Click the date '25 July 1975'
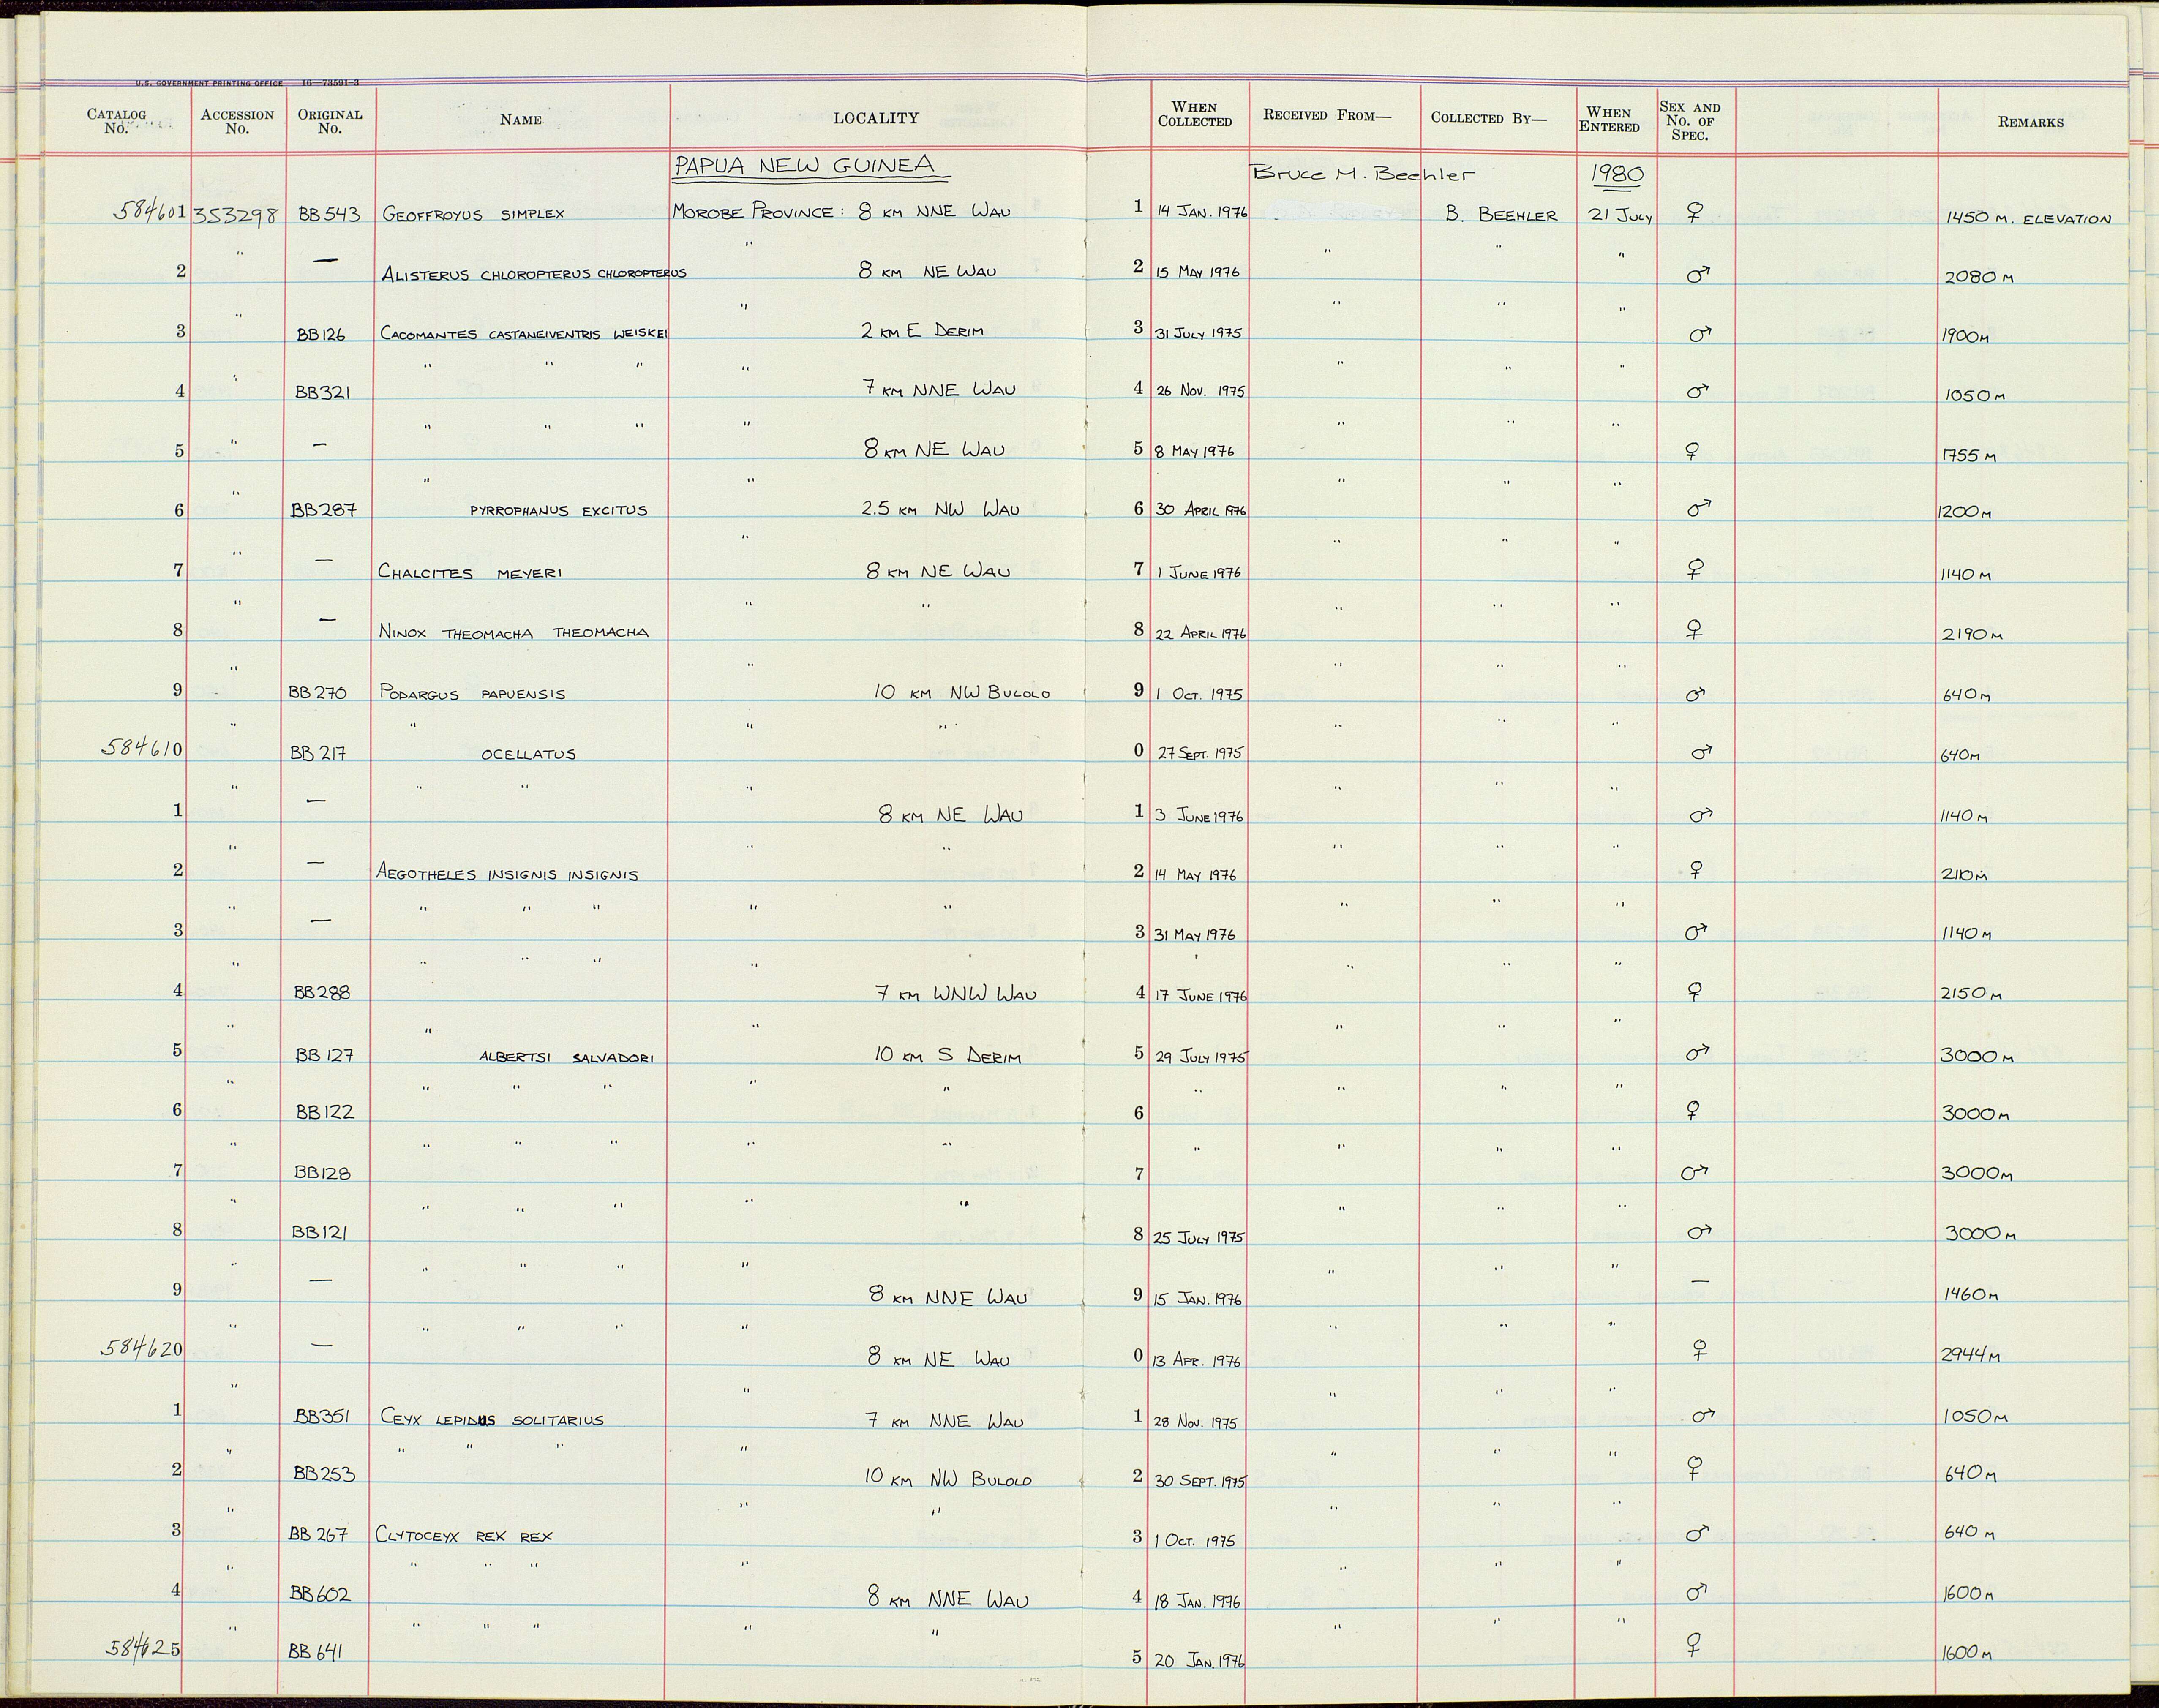Image resolution: width=2159 pixels, height=1708 pixels. [1200, 1237]
